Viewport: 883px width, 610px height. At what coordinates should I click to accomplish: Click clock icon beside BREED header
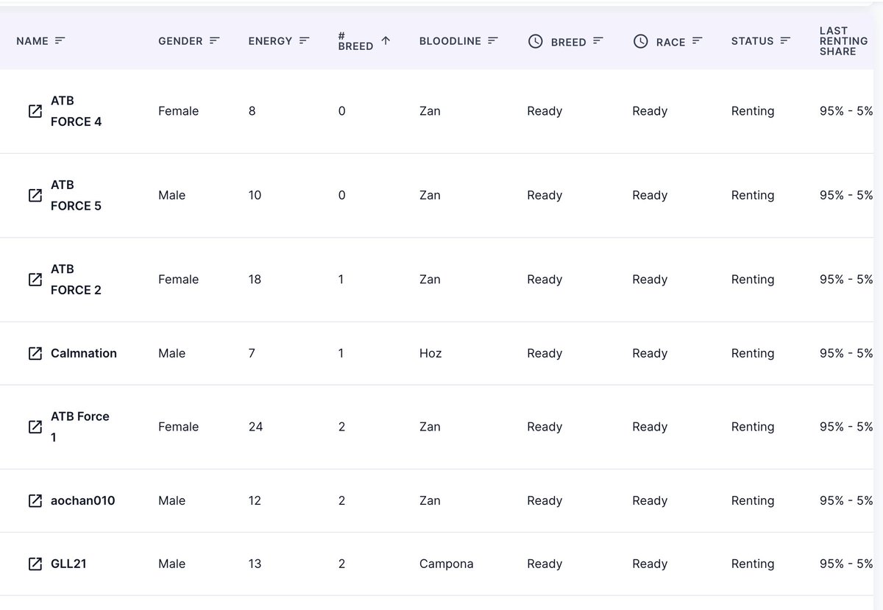click(536, 41)
